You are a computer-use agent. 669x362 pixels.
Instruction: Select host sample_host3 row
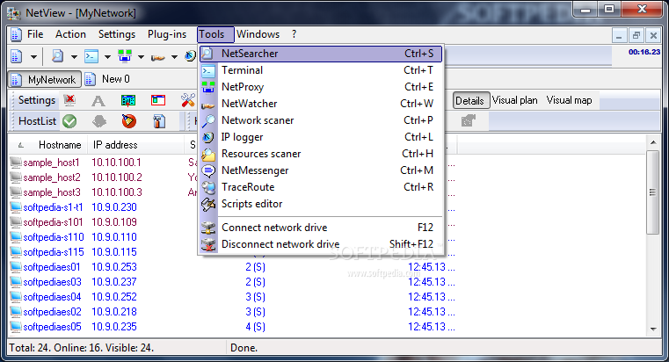[x=52, y=192]
